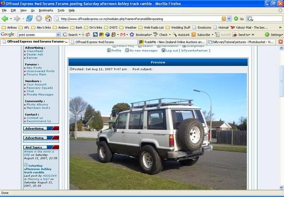Expand the address bar URL history dropdown
The height and width of the screenshot is (197, 284).
[x=229, y=19]
